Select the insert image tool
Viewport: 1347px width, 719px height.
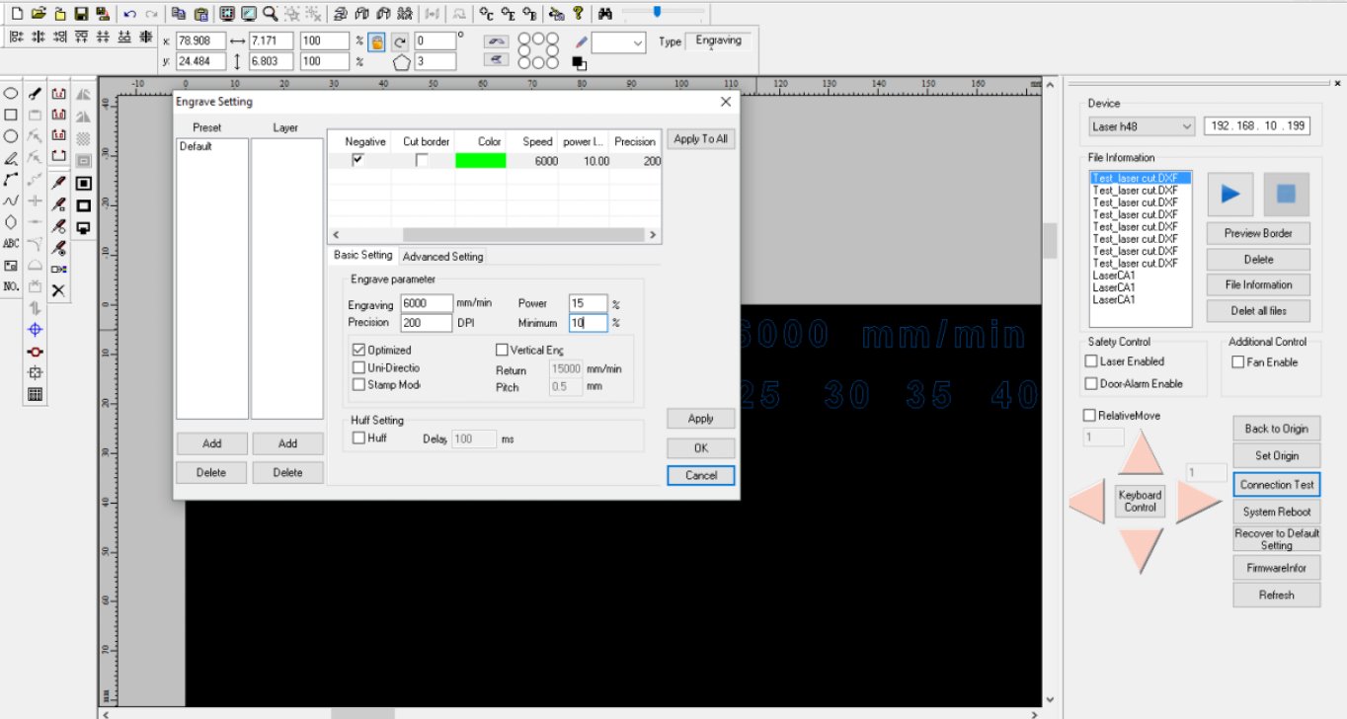pos(11,266)
